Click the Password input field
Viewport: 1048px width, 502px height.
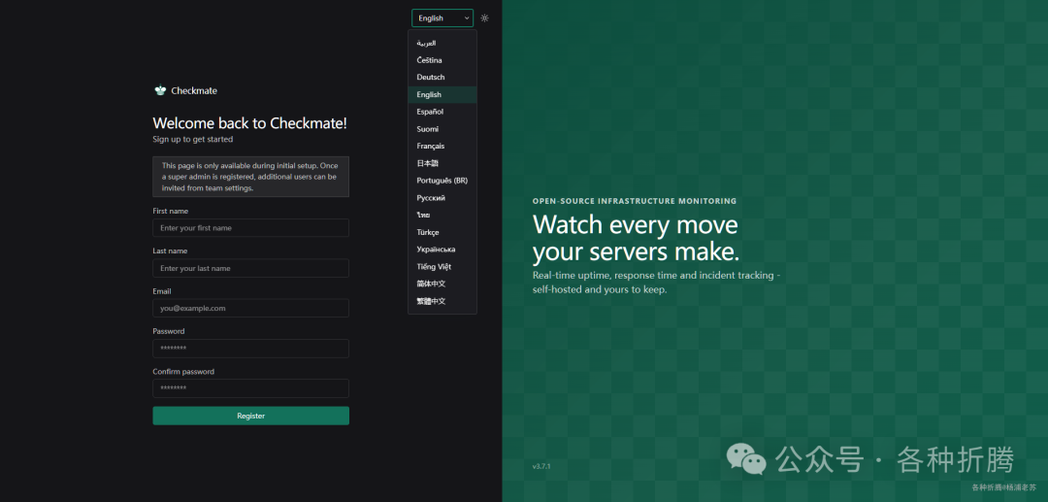pyautogui.click(x=250, y=349)
